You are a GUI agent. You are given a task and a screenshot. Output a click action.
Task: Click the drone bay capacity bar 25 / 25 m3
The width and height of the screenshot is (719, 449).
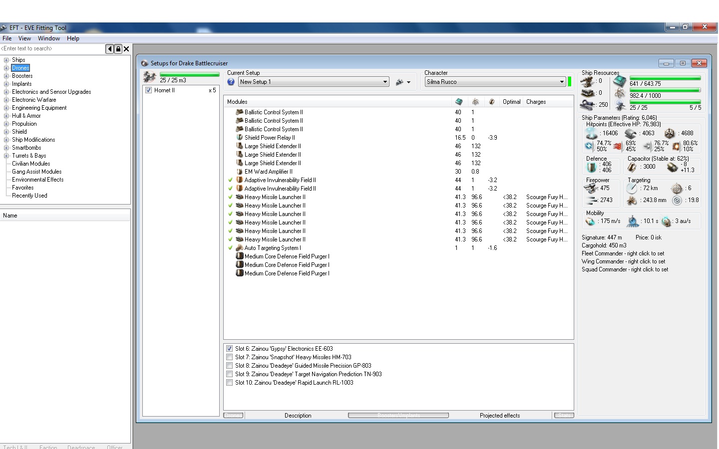tap(189, 74)
